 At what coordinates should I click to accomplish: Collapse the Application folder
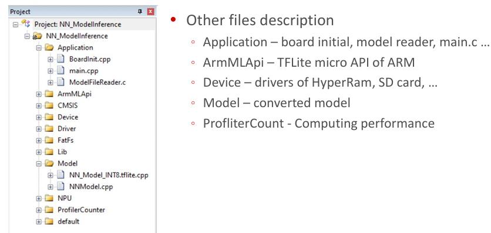coord(39,48)
